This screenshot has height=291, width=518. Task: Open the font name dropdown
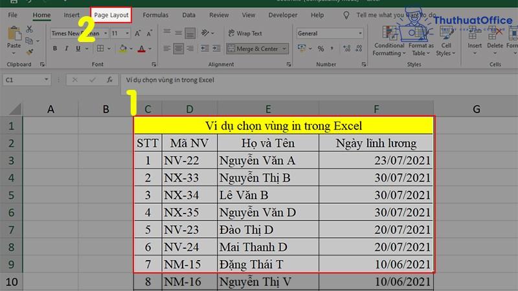(x=106, y=34)
